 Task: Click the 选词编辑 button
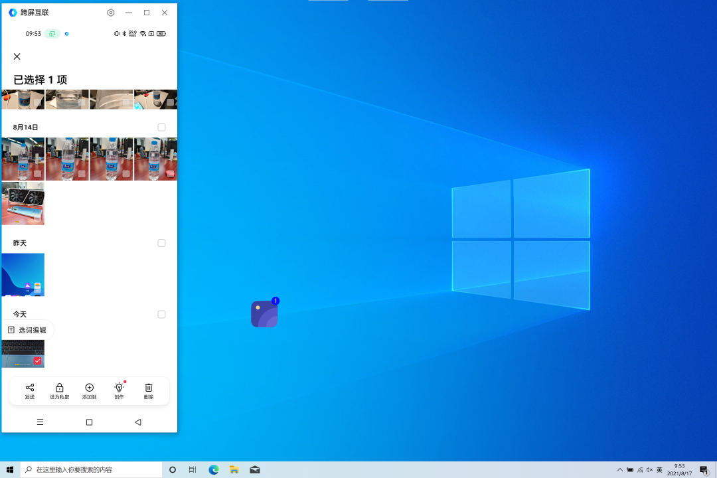[x=27, y=330]
